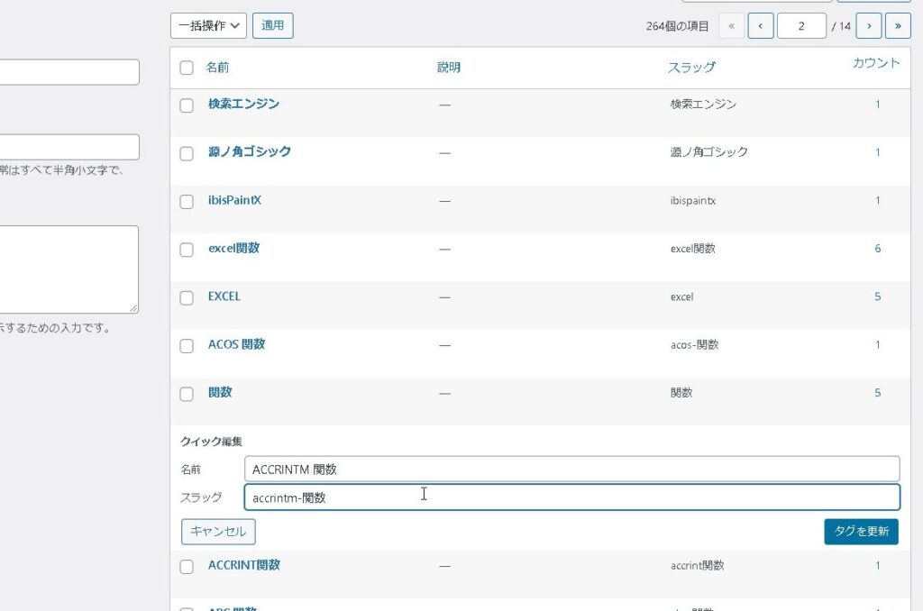This screenshot has height=611, width=923.
Task: Go to the first page of tags
Action: click(731, 26)
